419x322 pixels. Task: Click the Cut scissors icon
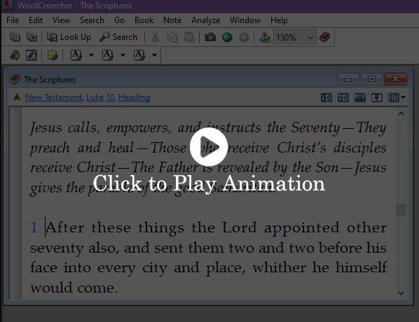(156, 37)
